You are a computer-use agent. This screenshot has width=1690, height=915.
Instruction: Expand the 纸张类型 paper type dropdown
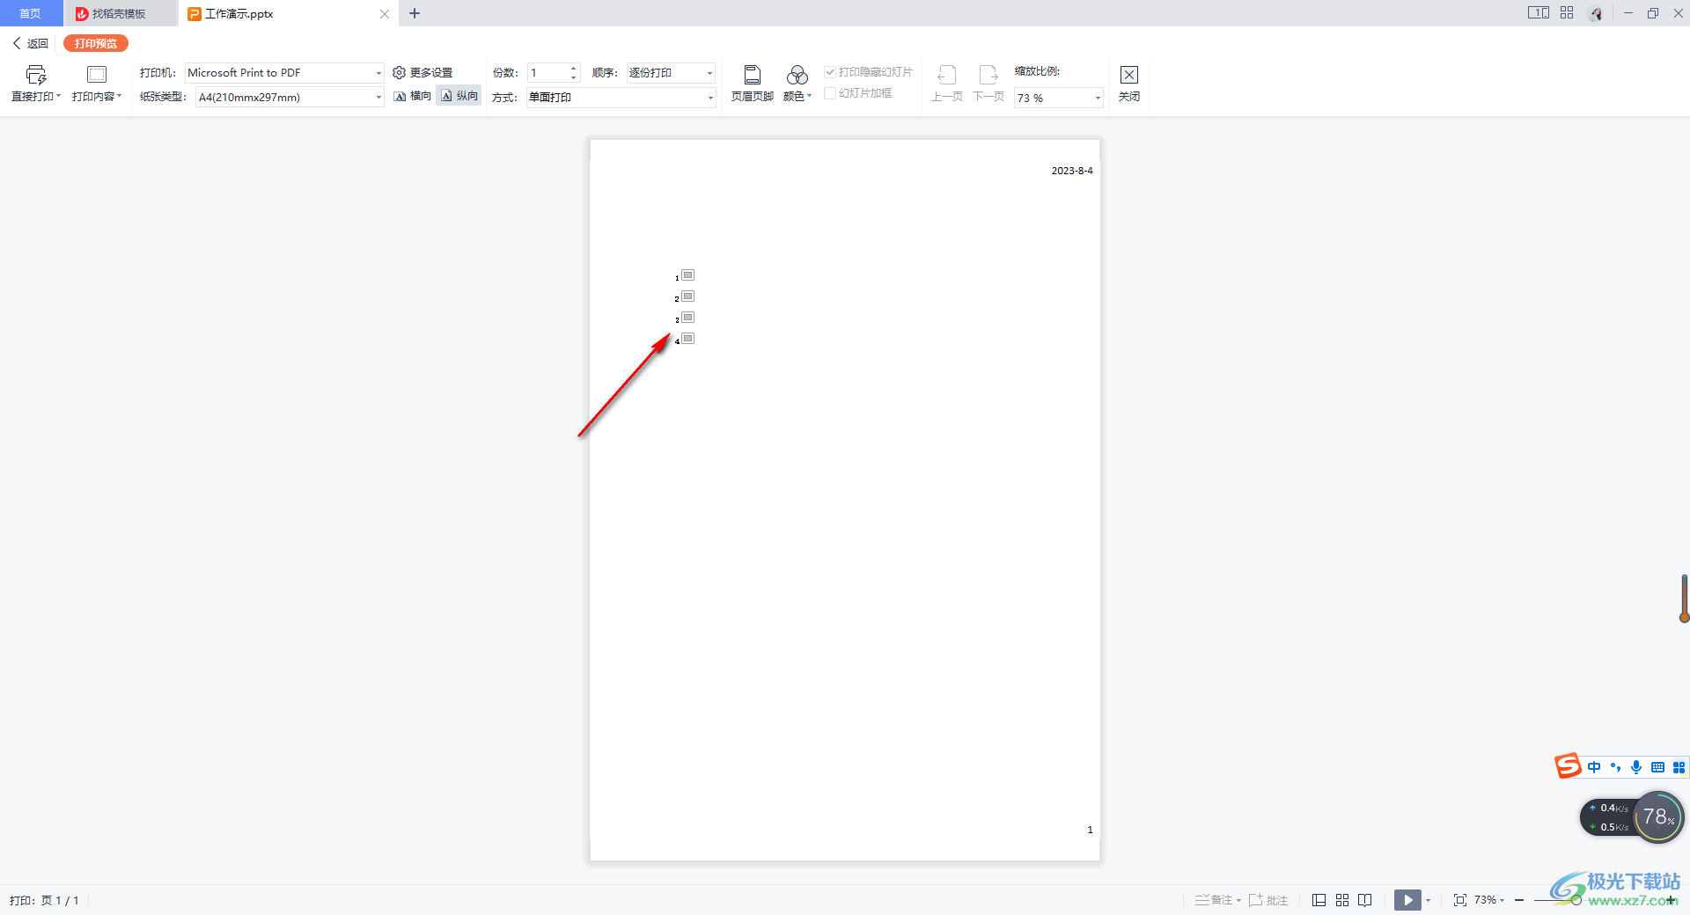click(379, 98)
